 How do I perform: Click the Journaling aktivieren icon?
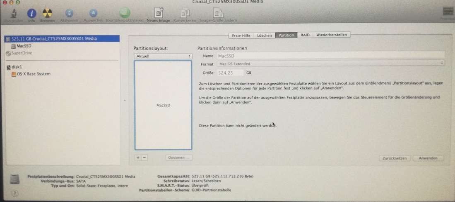pos(125,13)
